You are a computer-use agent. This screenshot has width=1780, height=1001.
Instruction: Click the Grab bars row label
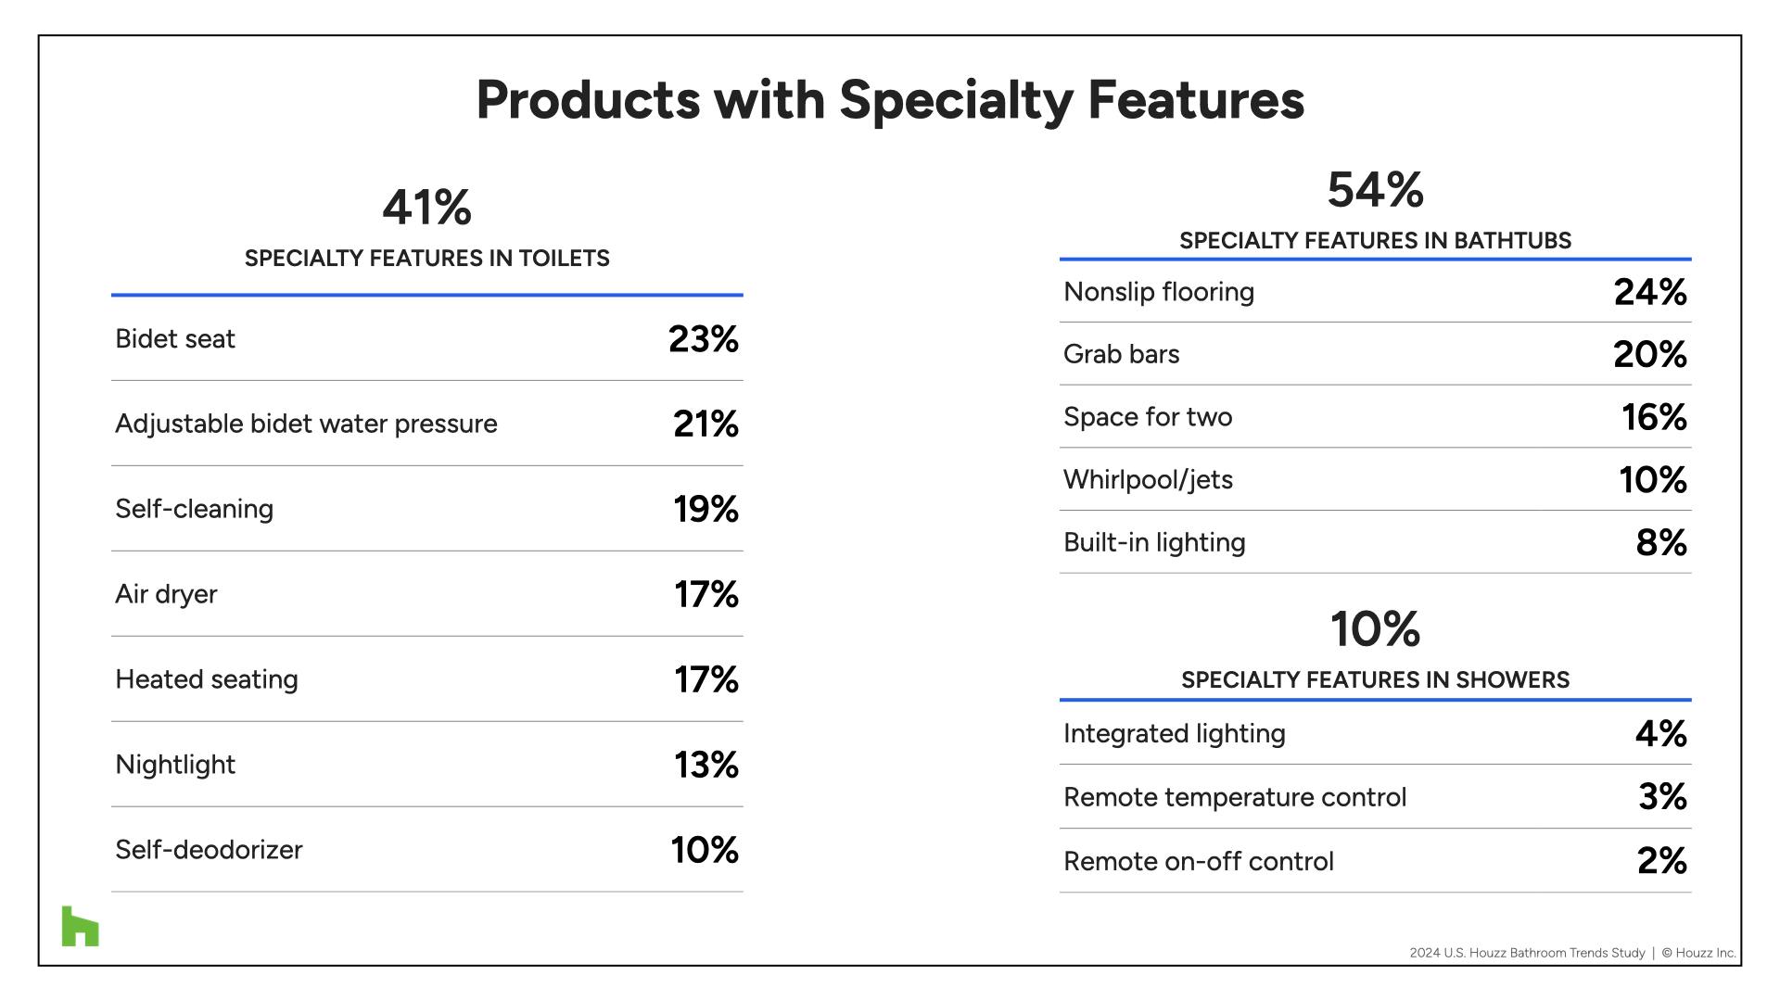point(1122,354)
